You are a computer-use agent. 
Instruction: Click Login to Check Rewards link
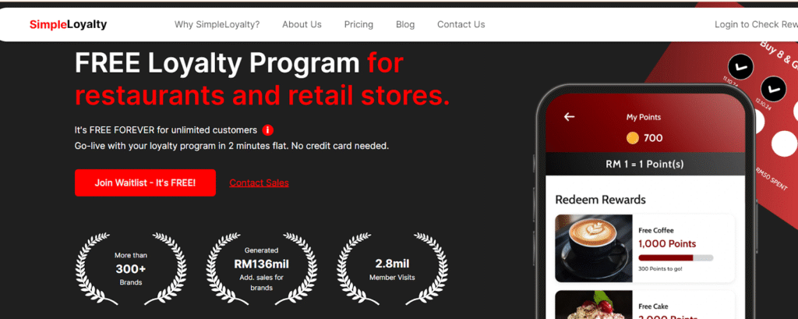[x=754, y=24]
